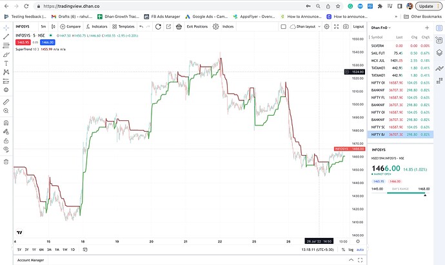The image size is (445, 265).
Task: Click the red 1465.95 sell price button
Action: coord(23,42)
